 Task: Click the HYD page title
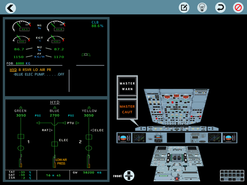[x=55, y=102]
